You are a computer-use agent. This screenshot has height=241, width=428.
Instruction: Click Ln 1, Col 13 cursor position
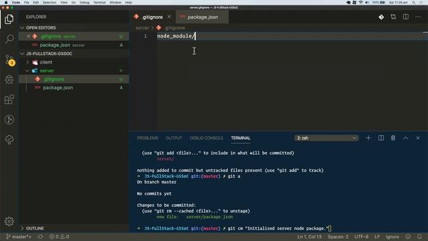tap(309, 236)
